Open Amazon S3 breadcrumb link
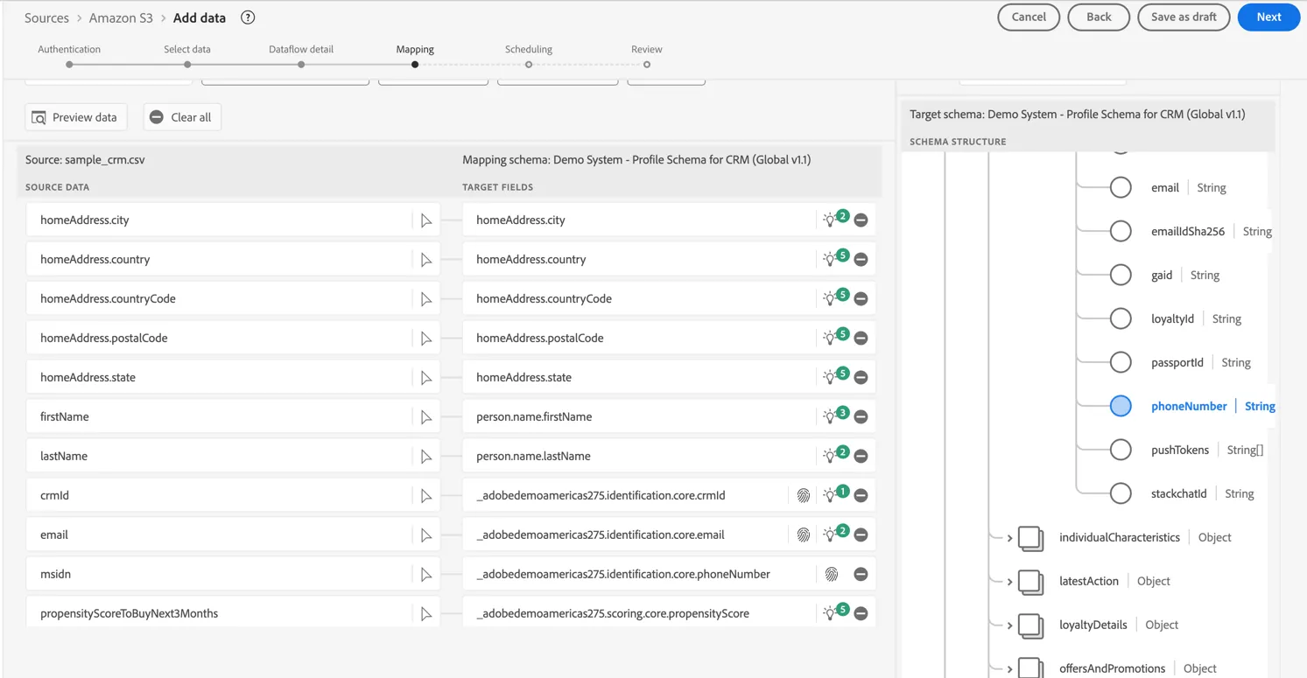This screenshot has height=678, width=1307. coord(121,17)
